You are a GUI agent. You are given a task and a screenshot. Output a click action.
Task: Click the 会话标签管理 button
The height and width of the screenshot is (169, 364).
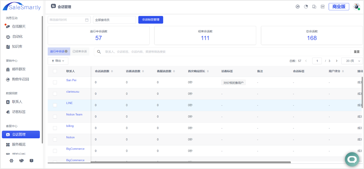(x=151, y=20)
